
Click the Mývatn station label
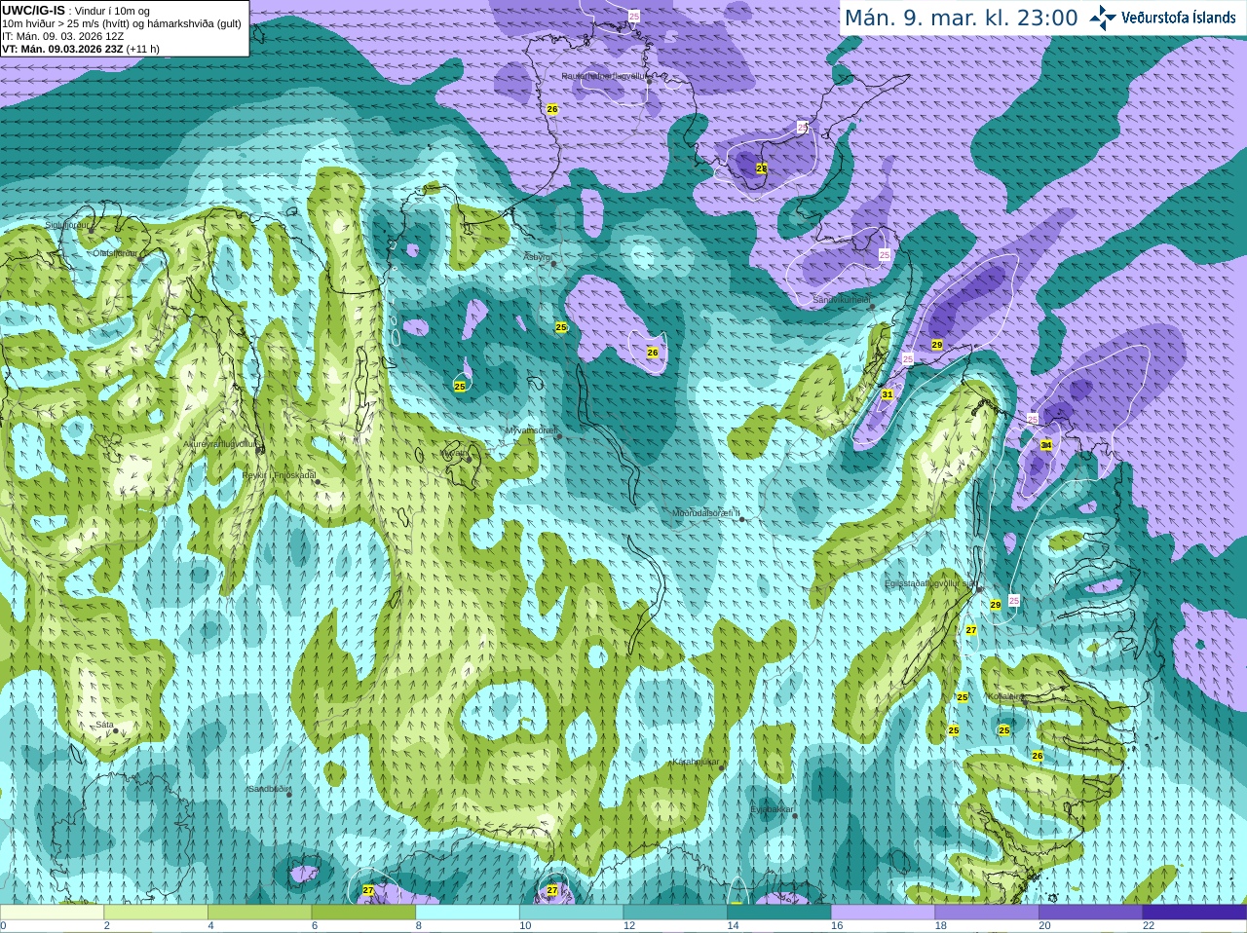click(x=455, y=454)
